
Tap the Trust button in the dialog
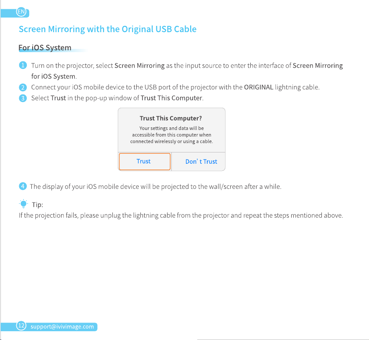pos(145,161)
